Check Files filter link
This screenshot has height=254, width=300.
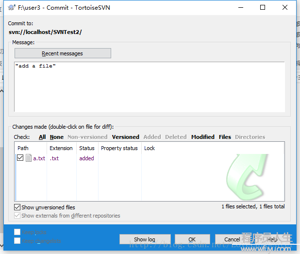(x=225, y=137)
